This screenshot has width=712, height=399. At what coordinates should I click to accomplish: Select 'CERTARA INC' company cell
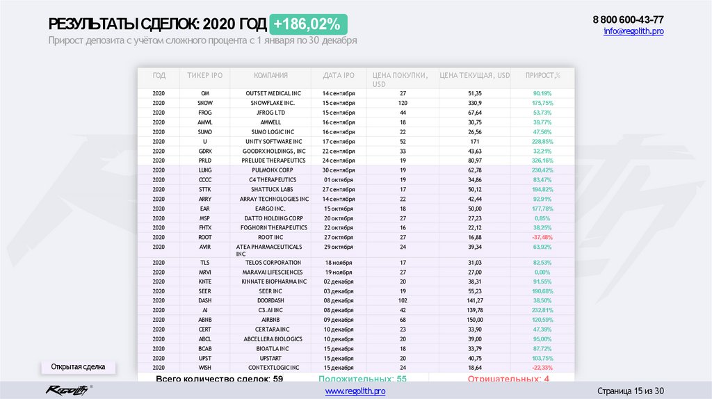272,329
